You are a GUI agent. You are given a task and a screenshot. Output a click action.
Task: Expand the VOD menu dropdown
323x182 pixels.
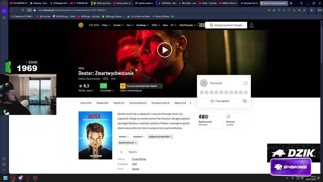(x=156, y=25)
